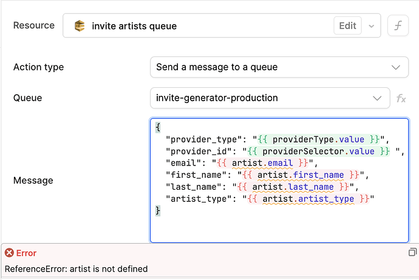This screenshot has height=280, width=419.
Task: Copy the error using the copy icon
Action: 412,252
